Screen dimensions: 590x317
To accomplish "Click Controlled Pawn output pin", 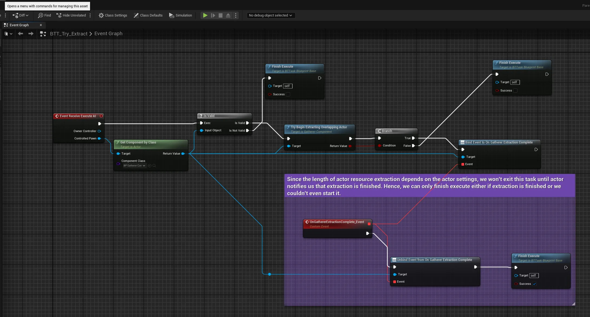I will click(99, 139).
